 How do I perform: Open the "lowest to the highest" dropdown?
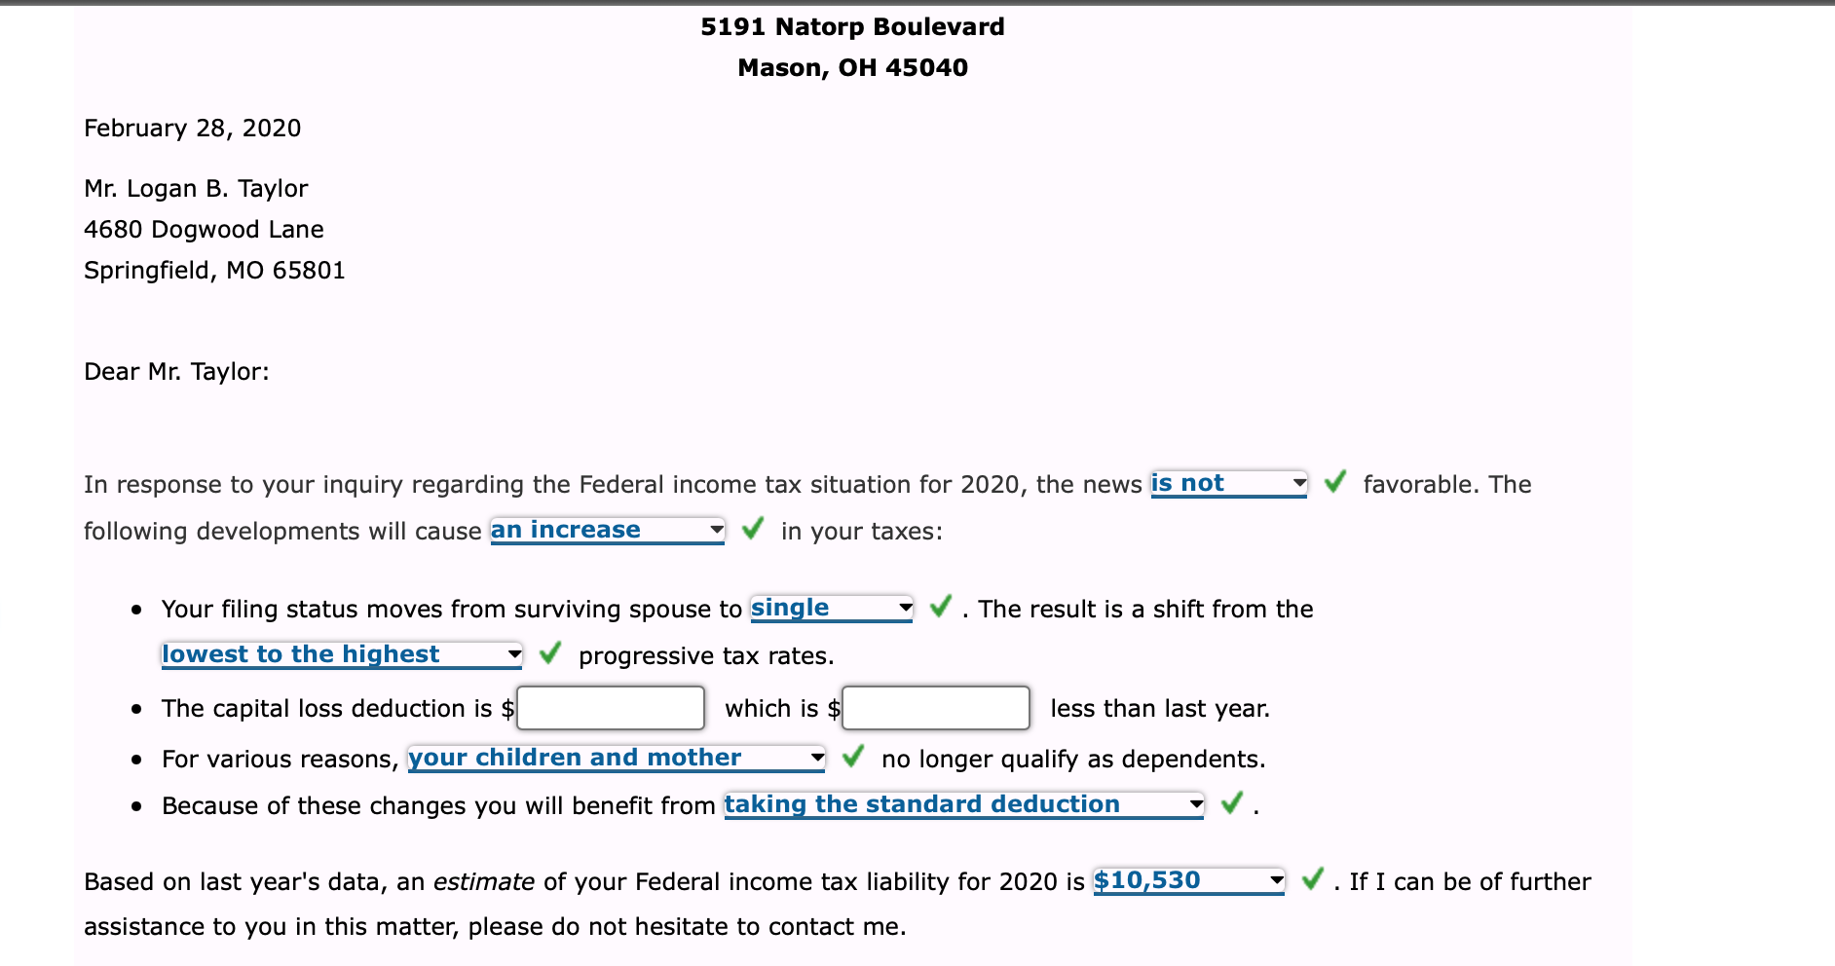coord(342,655)
